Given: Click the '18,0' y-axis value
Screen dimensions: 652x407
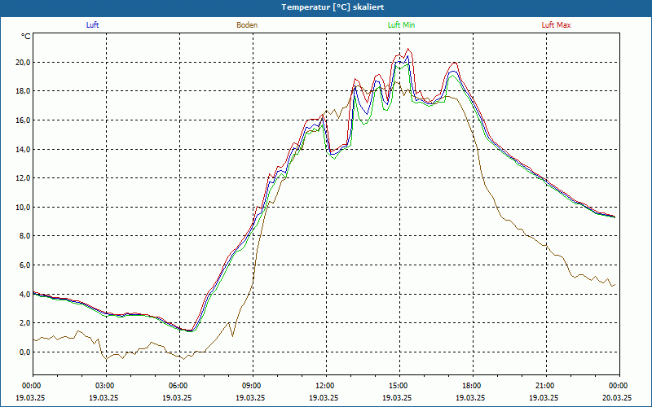Looking at the screenshot, I should [23, 91].
